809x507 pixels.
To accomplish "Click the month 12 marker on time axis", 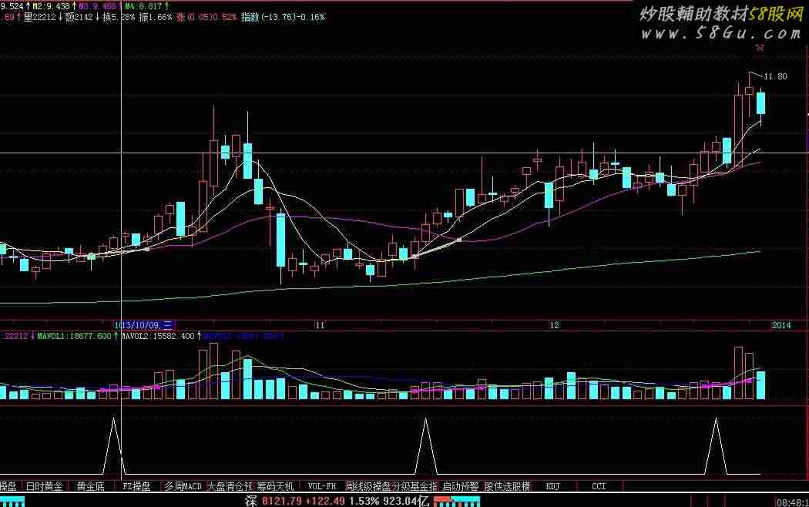I will pyautogui.click(x=554, y=325).
